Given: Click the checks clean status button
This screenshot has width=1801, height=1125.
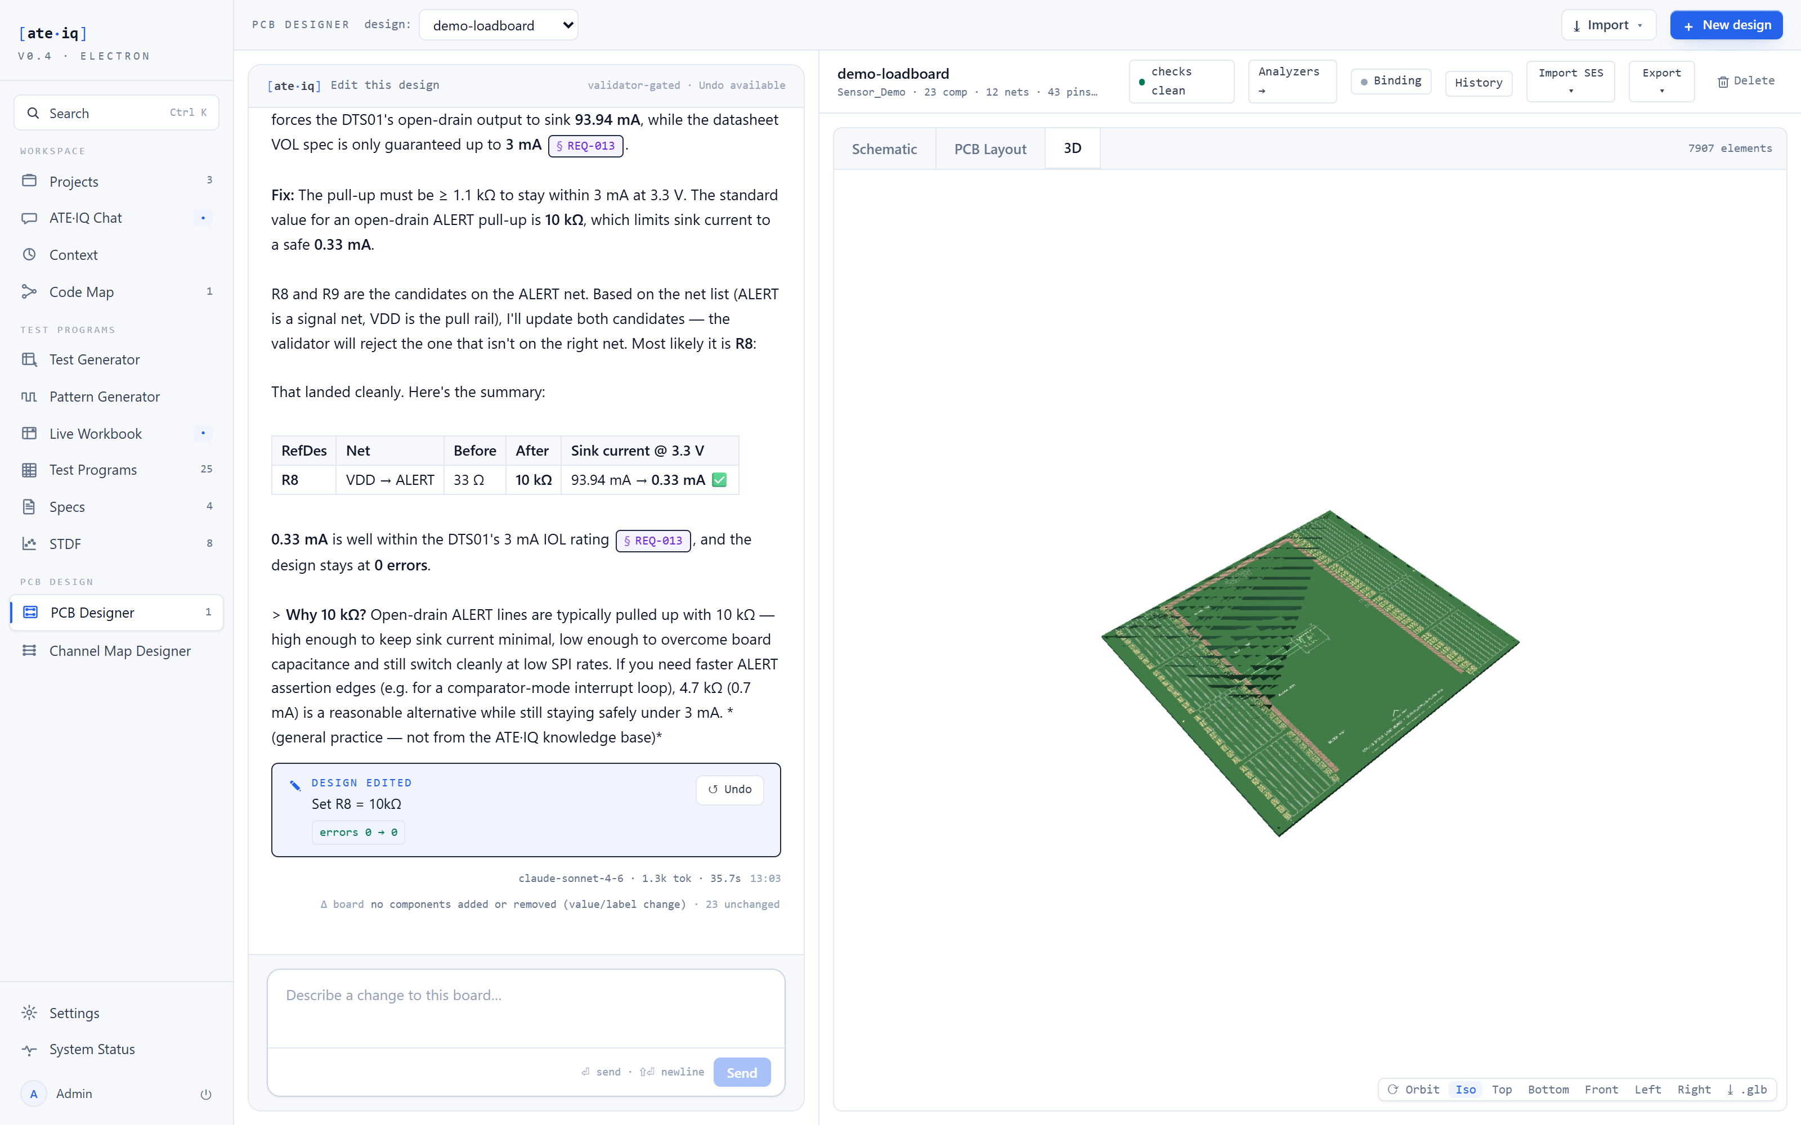Looking at the screenshot, I should pos(1181,81).
